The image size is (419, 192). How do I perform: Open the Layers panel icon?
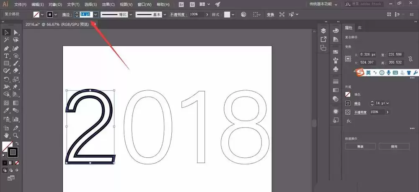(x=323, y=31)
